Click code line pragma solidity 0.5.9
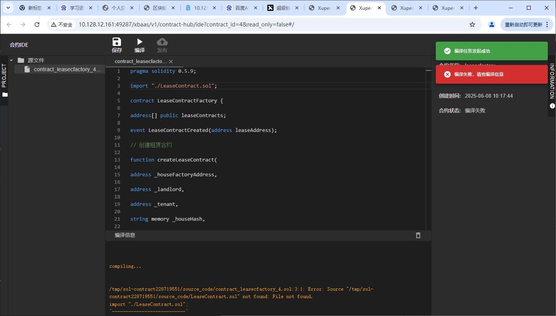The height and width of the screenshot is (316, 556). [163, 71]
